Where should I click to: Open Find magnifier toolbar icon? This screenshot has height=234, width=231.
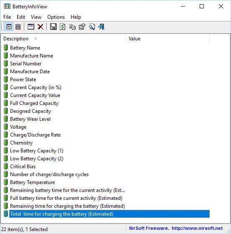92,27
